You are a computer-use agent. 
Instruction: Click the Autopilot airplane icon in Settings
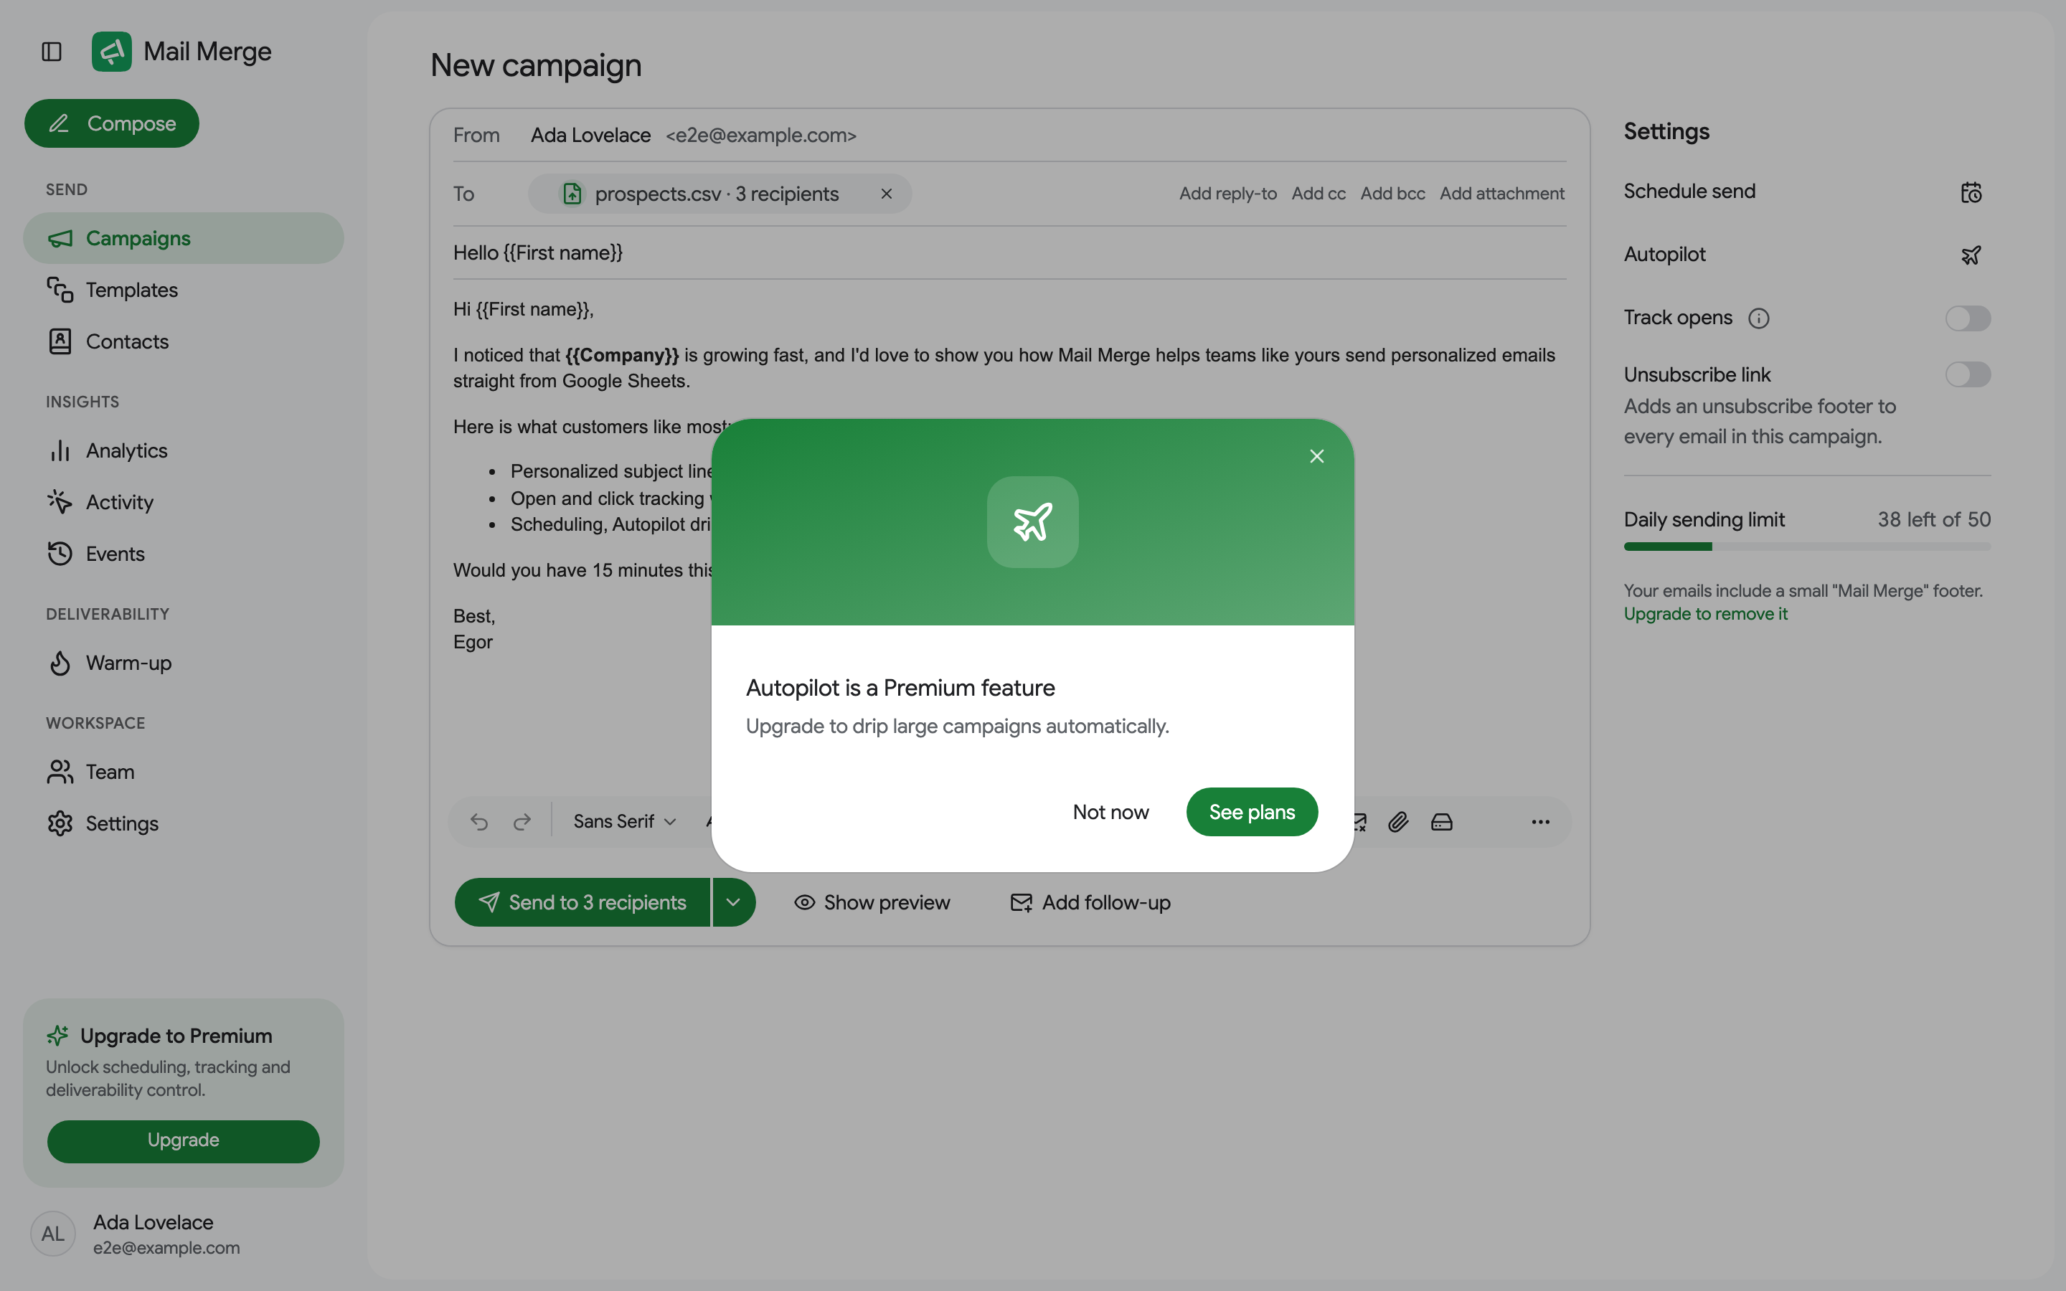tap(1971, 255)
